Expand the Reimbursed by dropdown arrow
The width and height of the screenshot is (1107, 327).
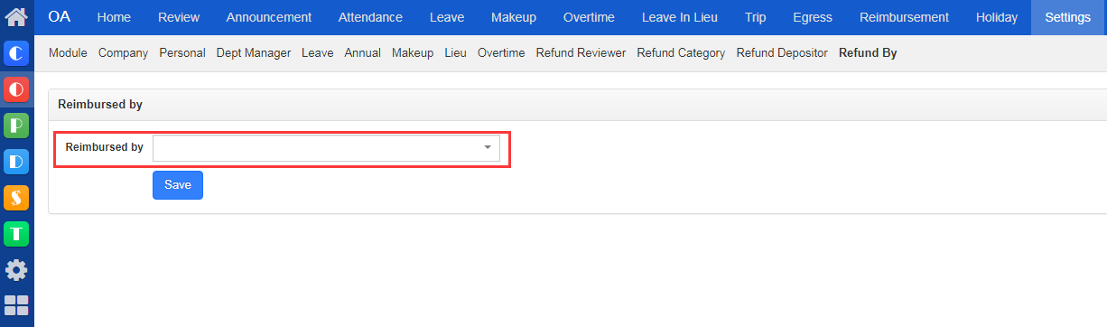click(488, 147)
